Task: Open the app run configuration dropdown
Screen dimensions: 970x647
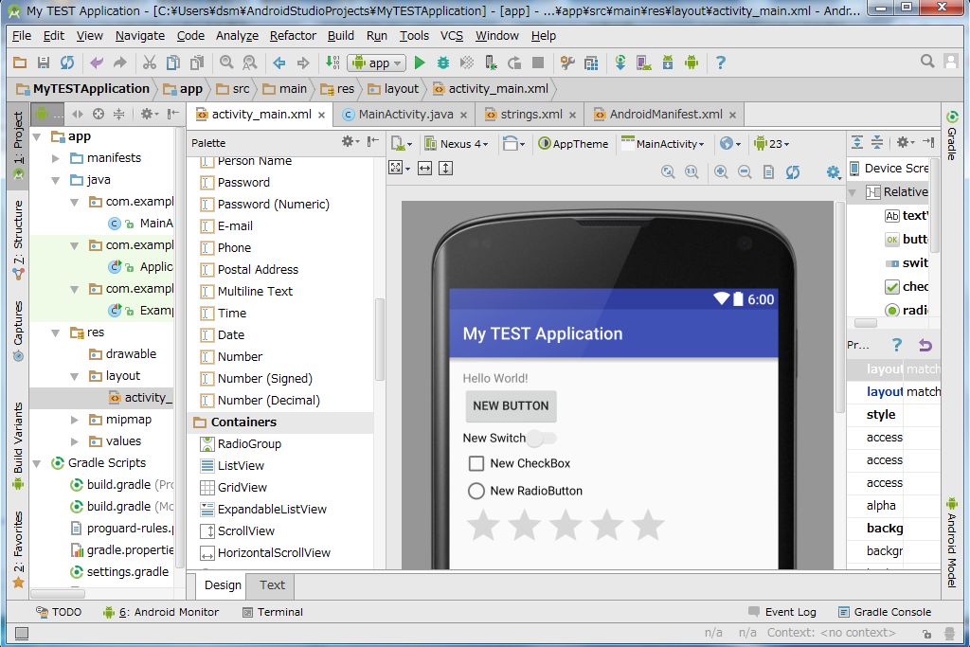Action: [377, 63]
